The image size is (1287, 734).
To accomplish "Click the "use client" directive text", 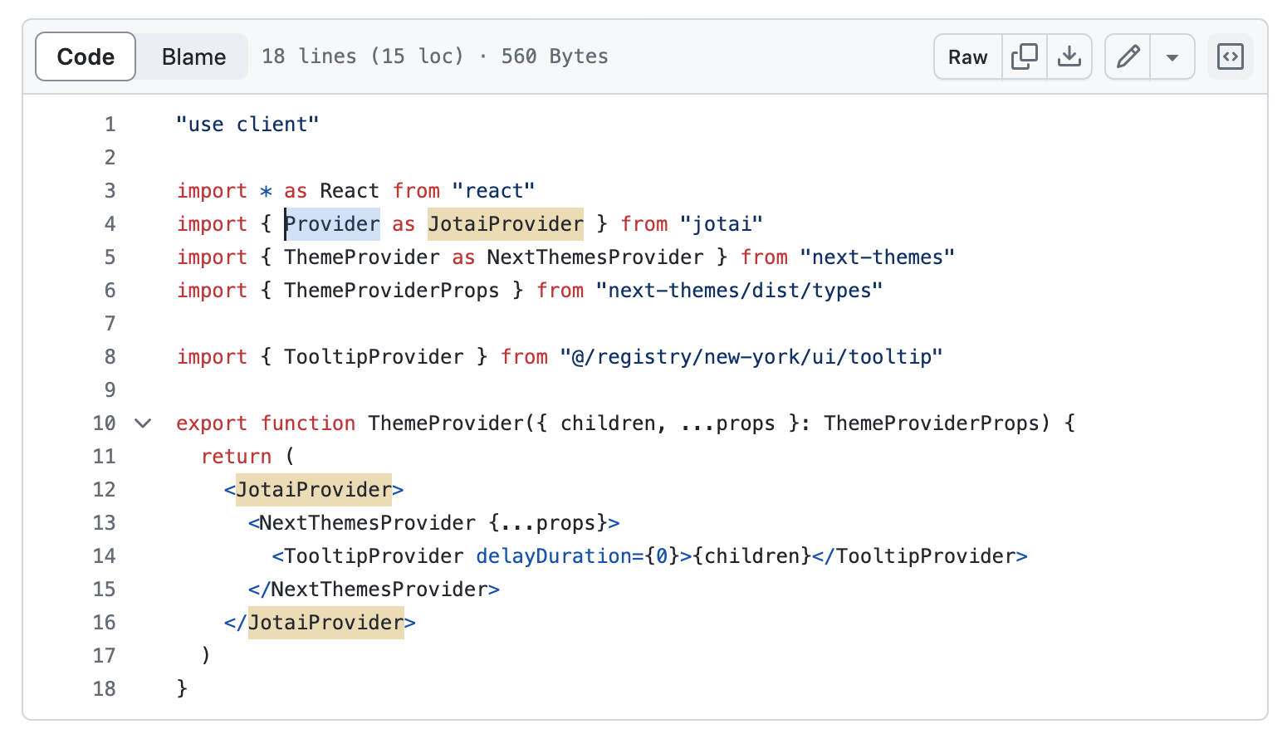I will [247, 125].
